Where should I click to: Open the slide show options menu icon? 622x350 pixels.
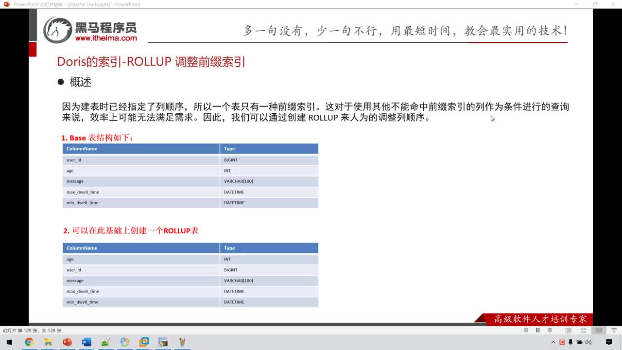538,330
